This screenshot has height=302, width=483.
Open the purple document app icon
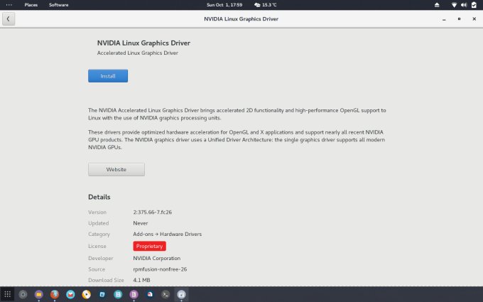[134, 294]
